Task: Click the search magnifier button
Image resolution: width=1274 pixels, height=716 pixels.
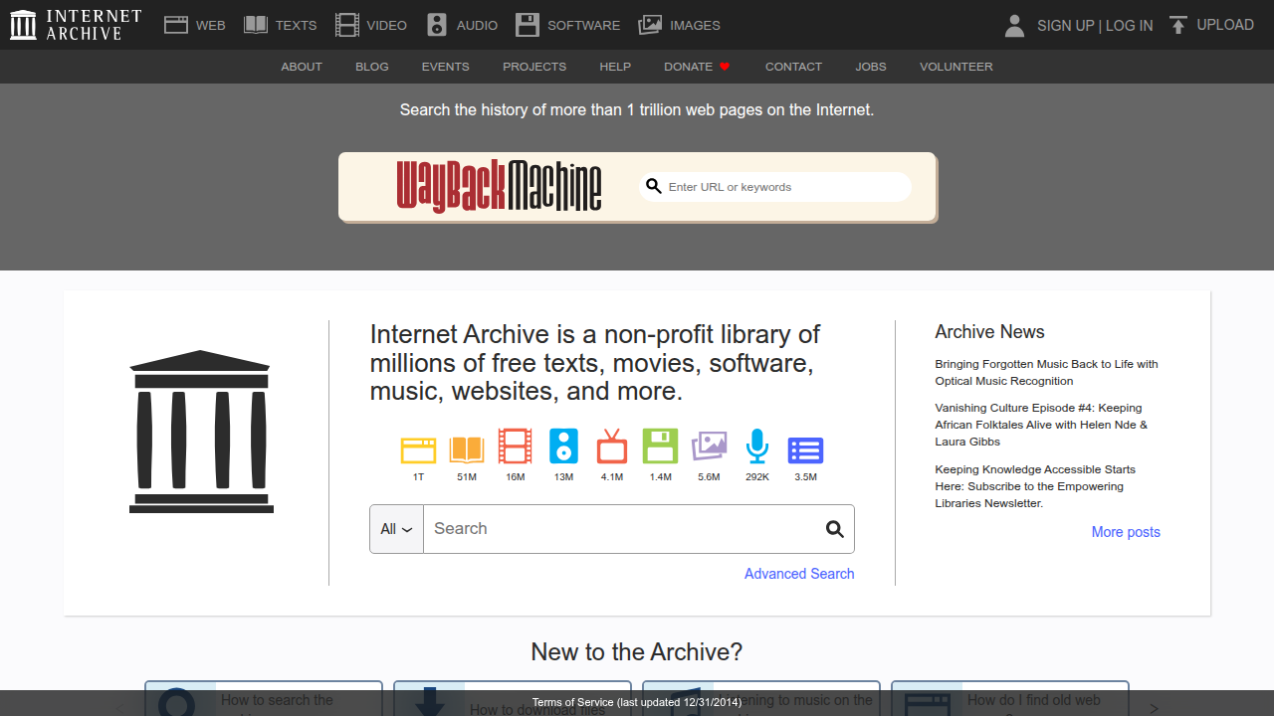Action: (x=835, y=529)
